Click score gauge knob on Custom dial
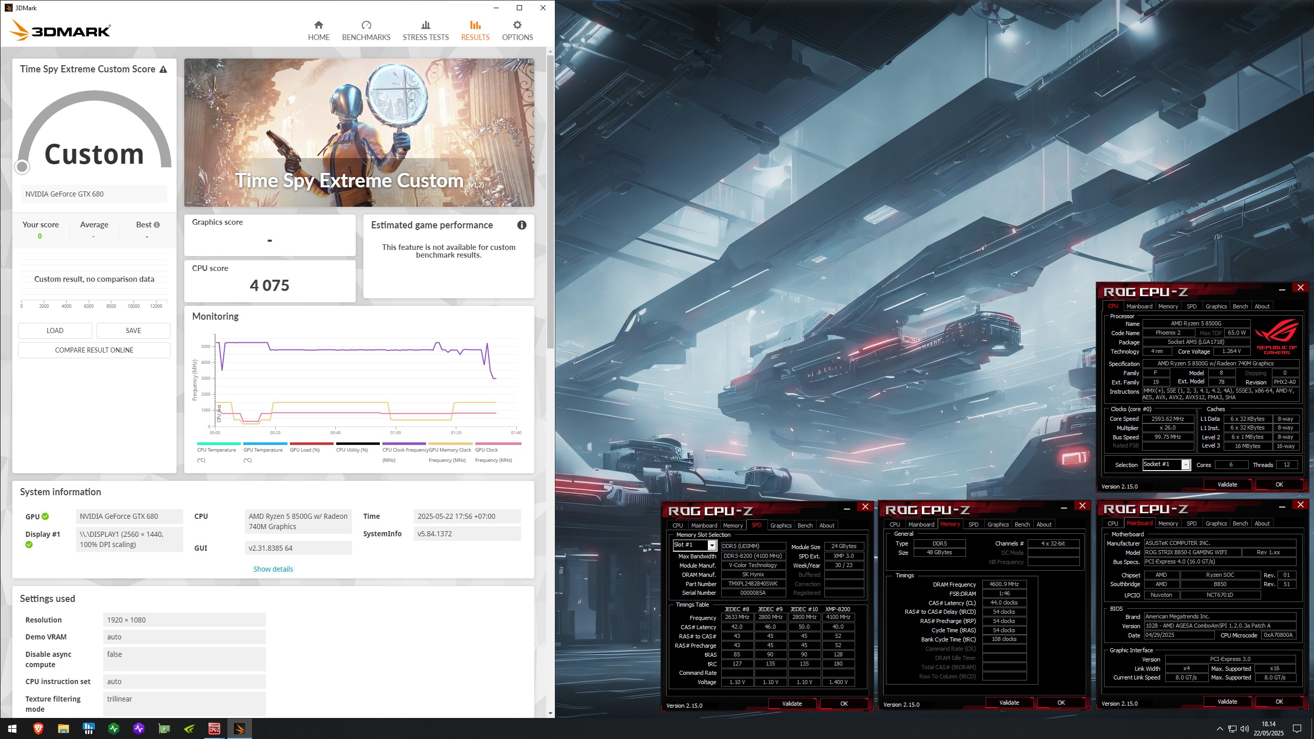 point(22,166)
